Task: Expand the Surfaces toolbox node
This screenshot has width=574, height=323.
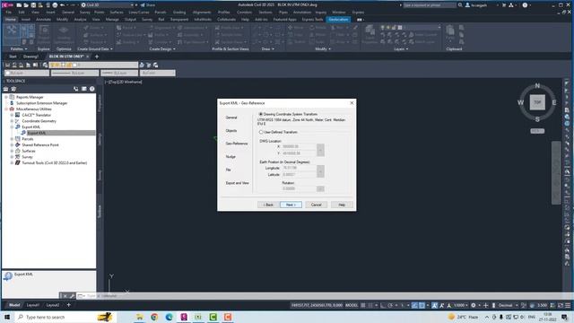Action: (12, 151)
